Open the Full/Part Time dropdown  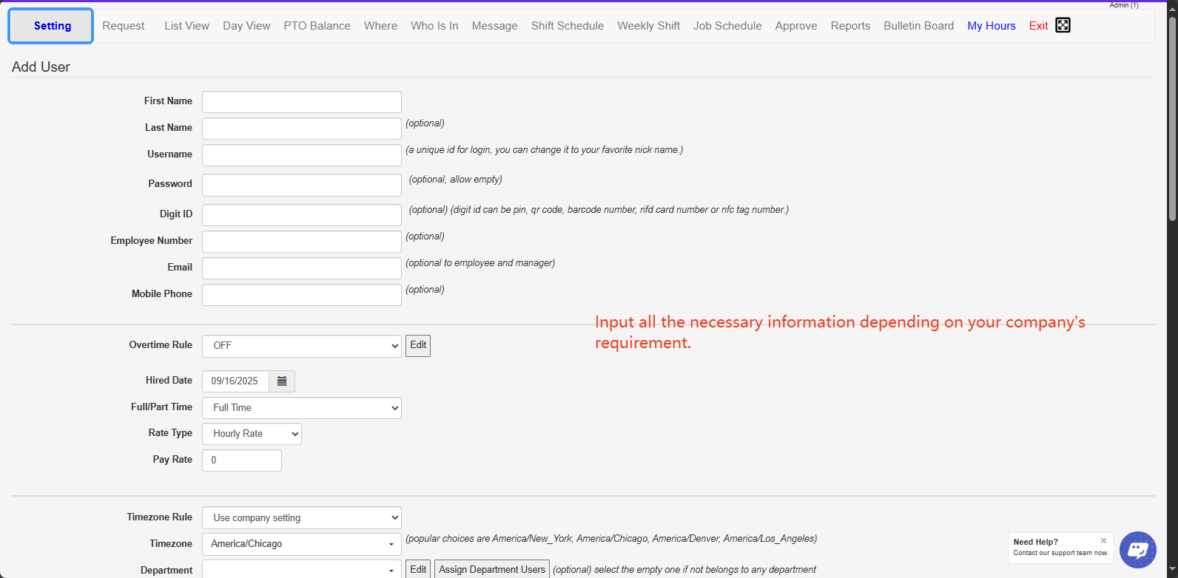point(301,408)
